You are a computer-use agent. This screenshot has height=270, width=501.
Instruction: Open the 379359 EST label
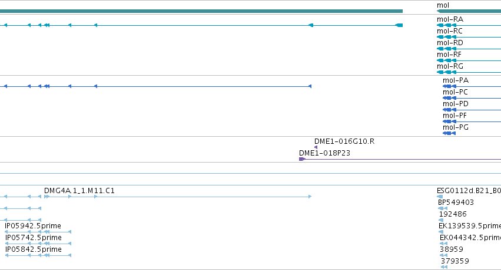[455, 261]
